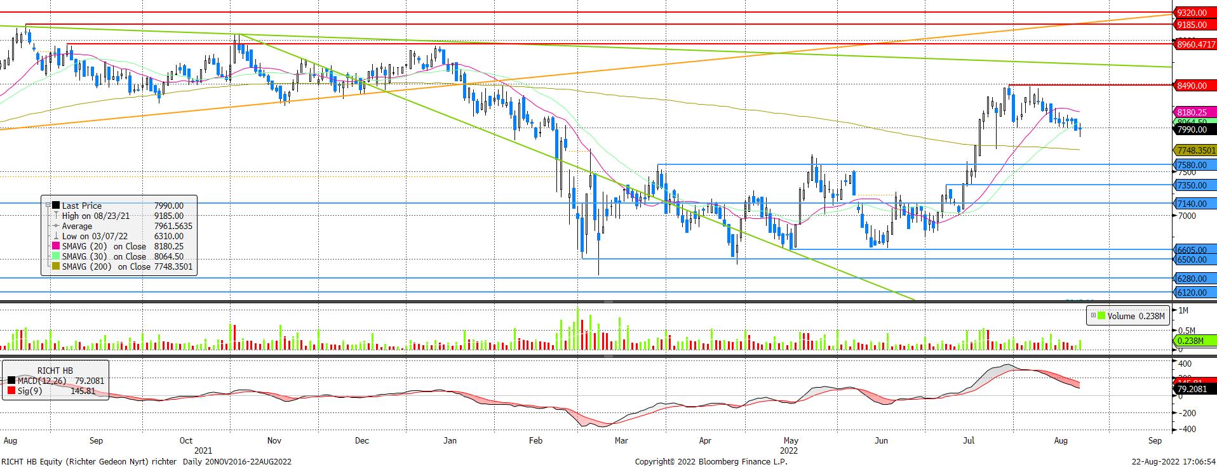
Task: Click the green Volume legend swatch
Action: click(x=1101, y=315)
